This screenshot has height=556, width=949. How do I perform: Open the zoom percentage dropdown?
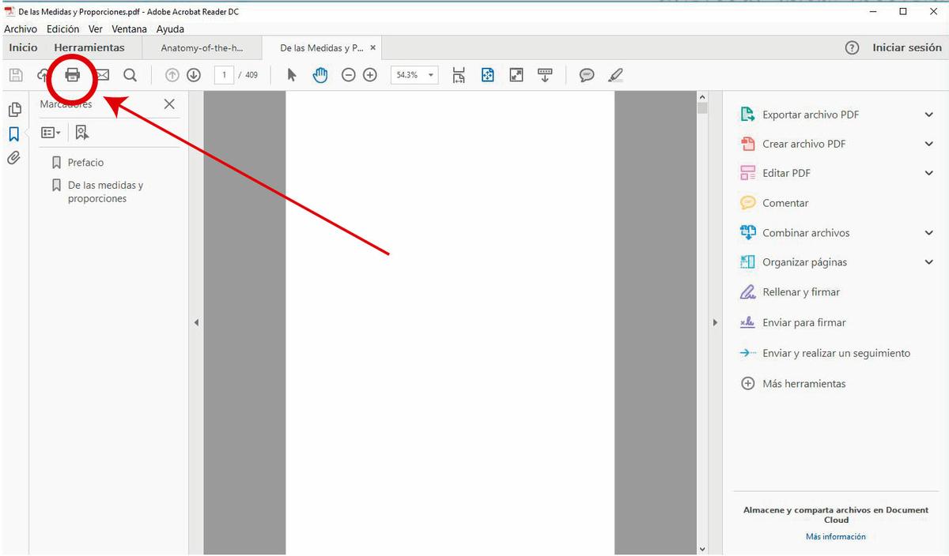(x=431, y=75)
